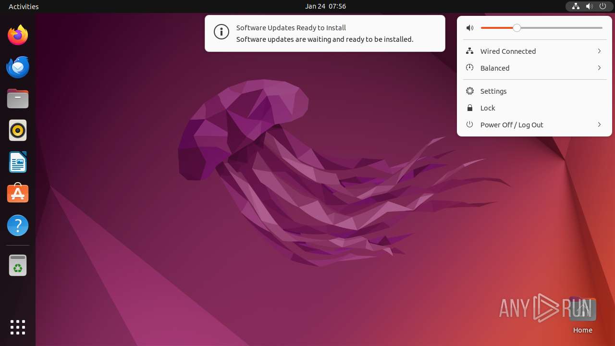Expand Power Off / Log Out arrow
615x346 pixels.
point(599,124)
